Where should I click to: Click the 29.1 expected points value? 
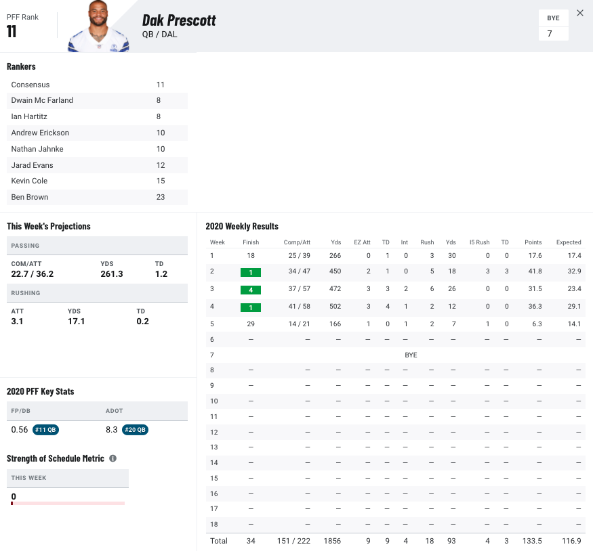(574, 306)
